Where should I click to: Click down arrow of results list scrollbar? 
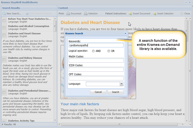pos(55,120)
